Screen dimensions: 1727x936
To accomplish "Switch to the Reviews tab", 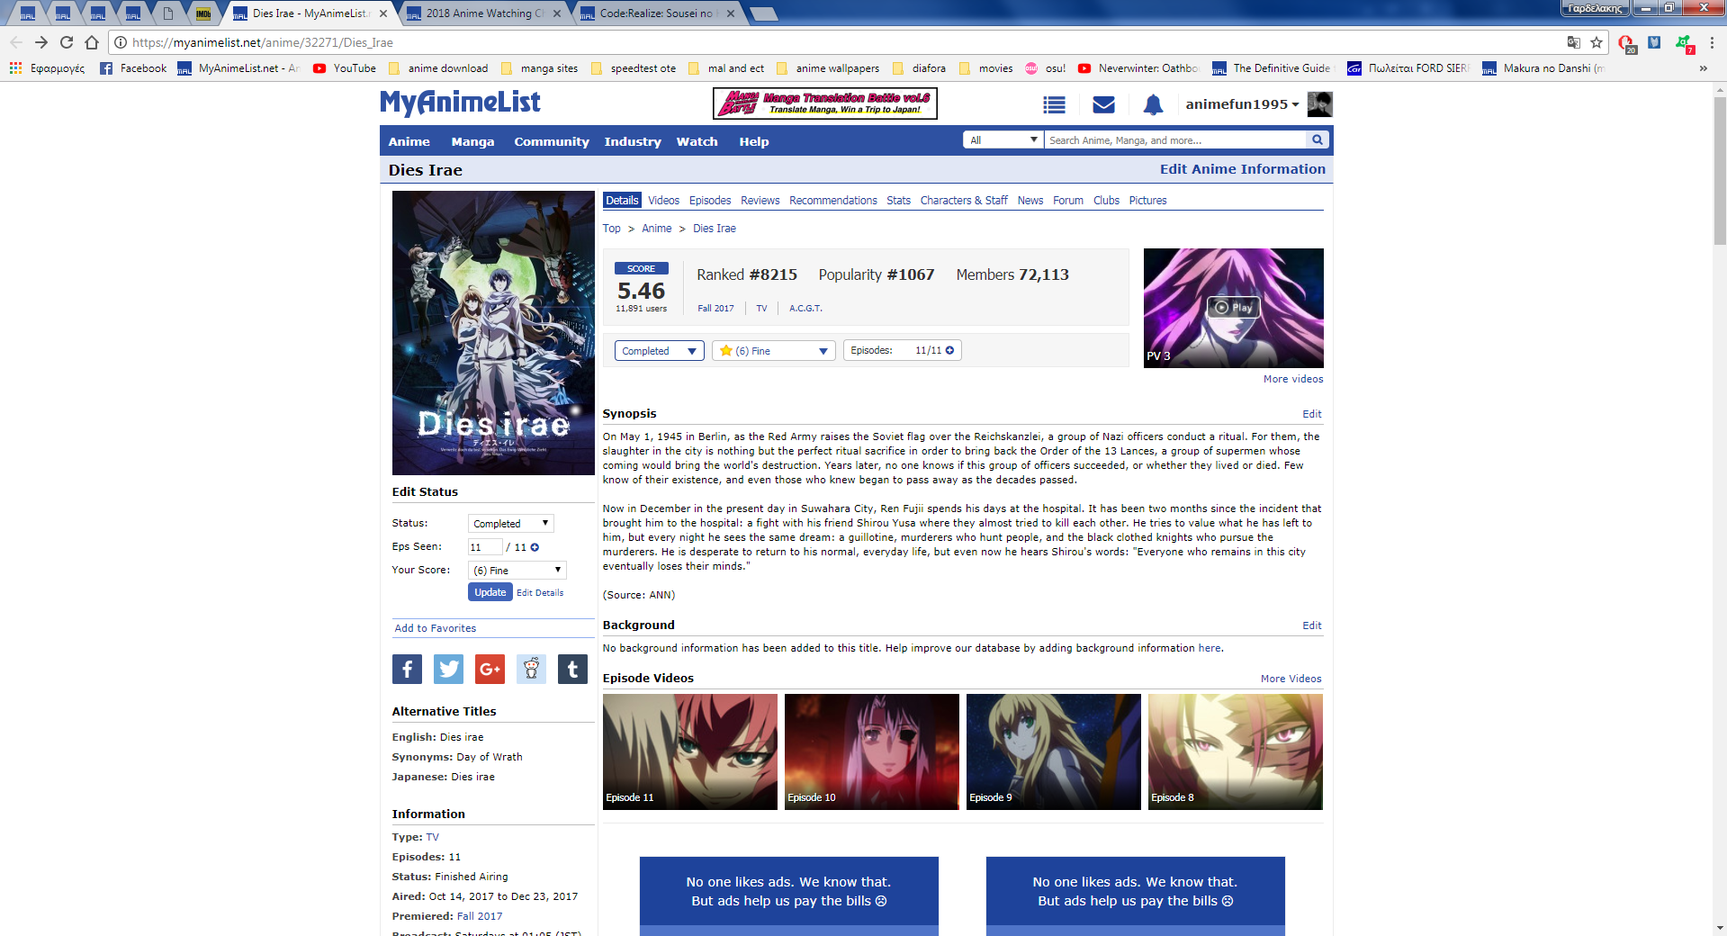I will pyautogui.click(x=760, y=201).
